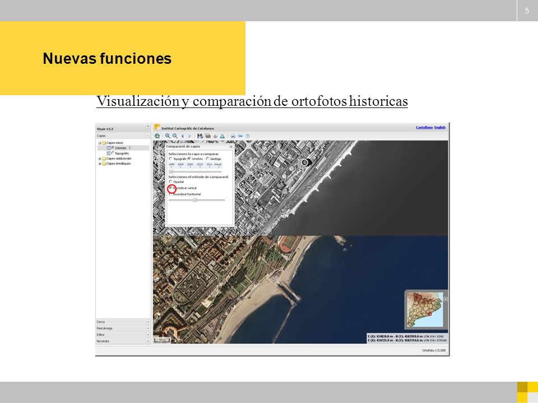Click the save/download floppy disk icon
This screenshot has height=403, width=538.
coord(201,136)
